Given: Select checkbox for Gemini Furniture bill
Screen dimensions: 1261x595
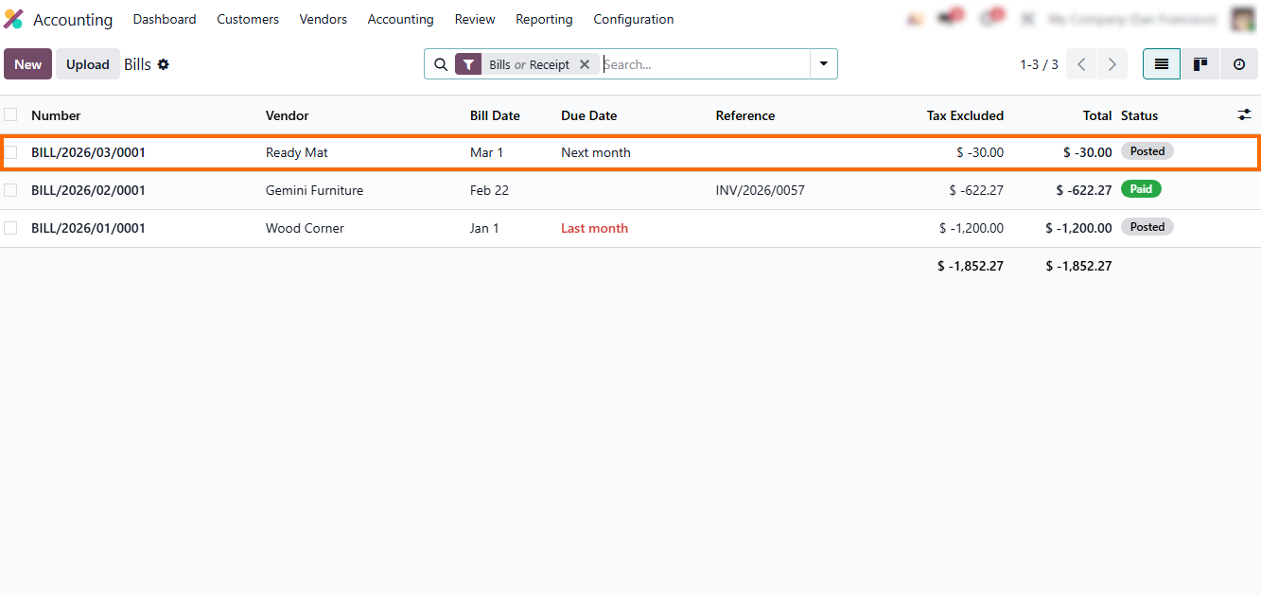Looking at the screenshot, I should coord(10,190).
